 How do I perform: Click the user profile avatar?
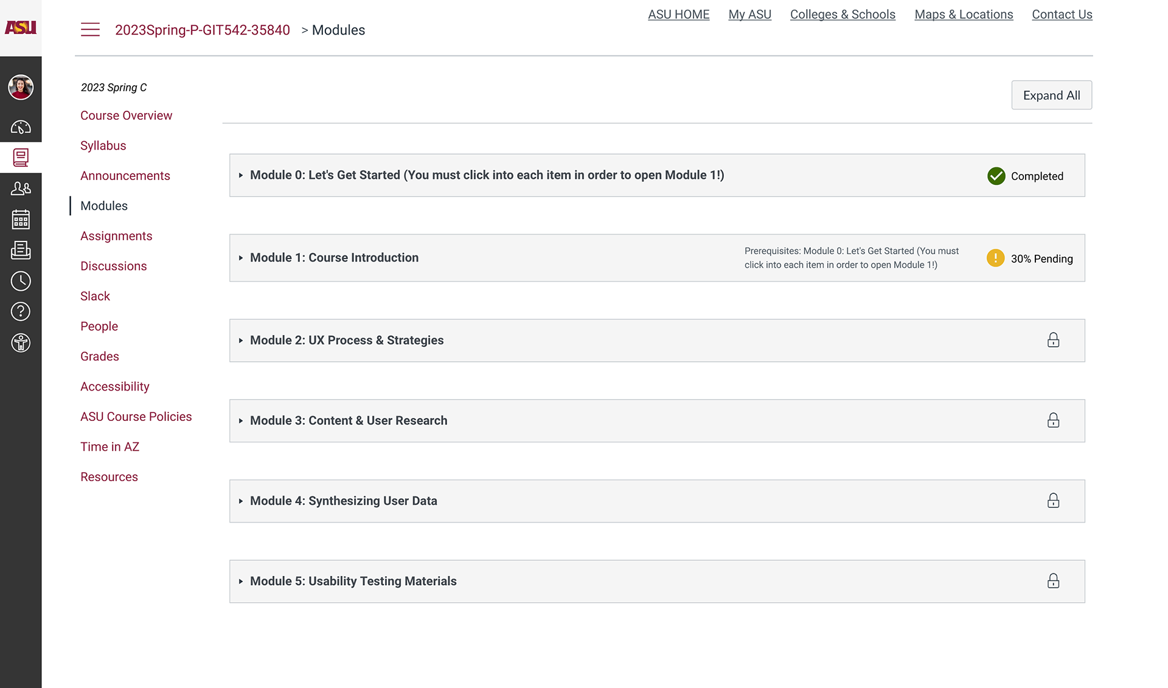click(x=21, y=87)
